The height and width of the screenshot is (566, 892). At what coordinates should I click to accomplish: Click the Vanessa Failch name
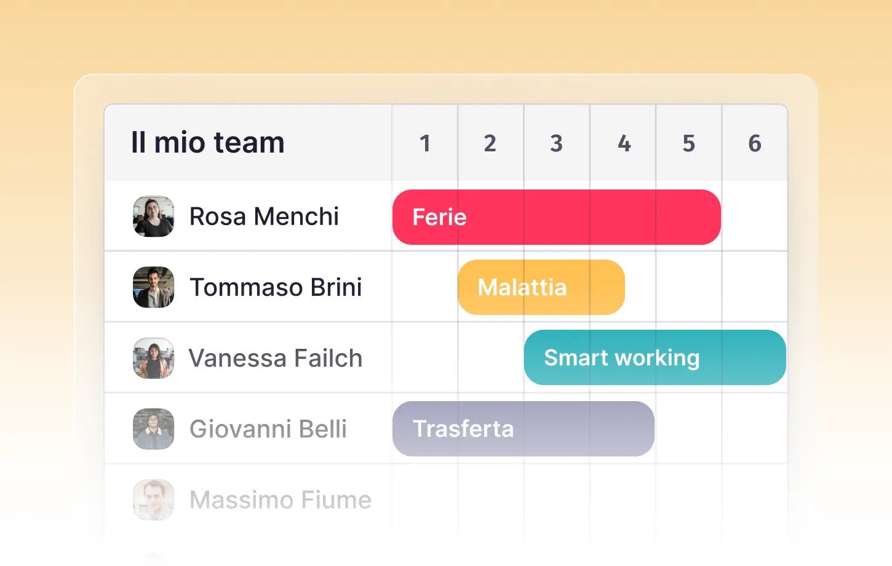pyautogui.click(x=275, y=358)
